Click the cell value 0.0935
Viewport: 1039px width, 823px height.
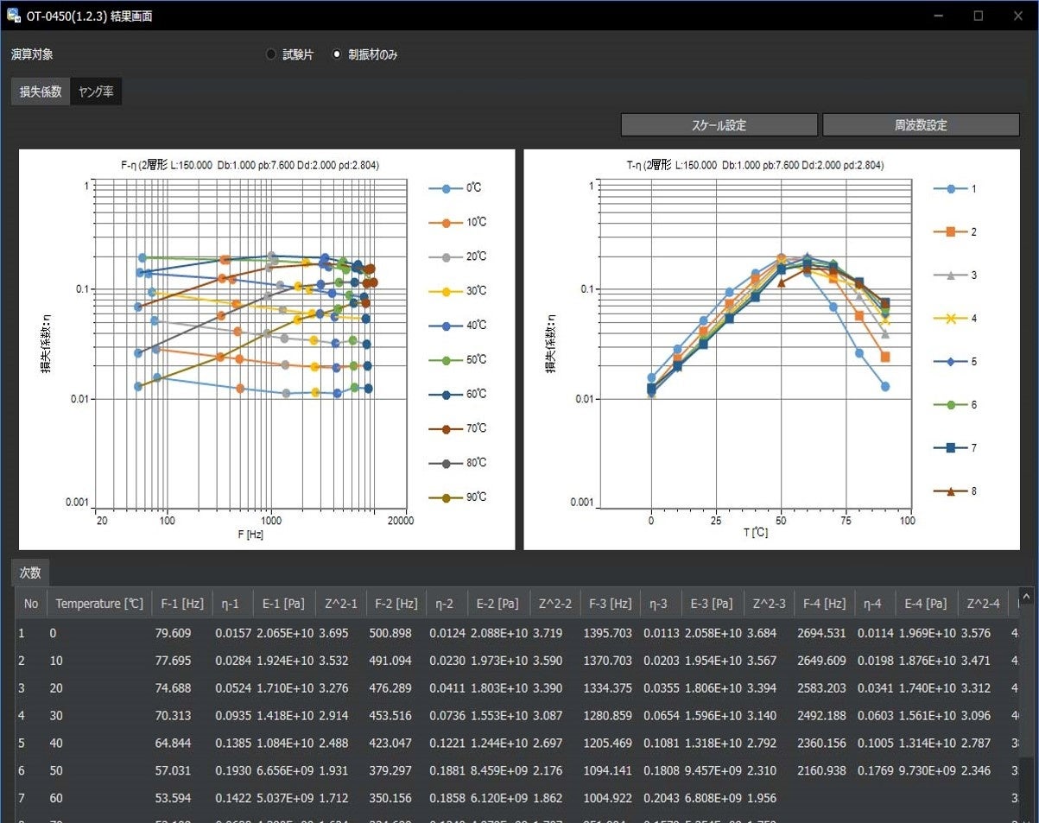[233, 715]
